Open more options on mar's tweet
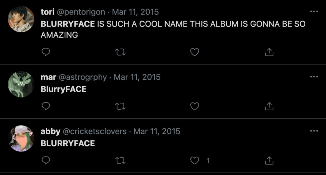 click(x=314, y=77)
